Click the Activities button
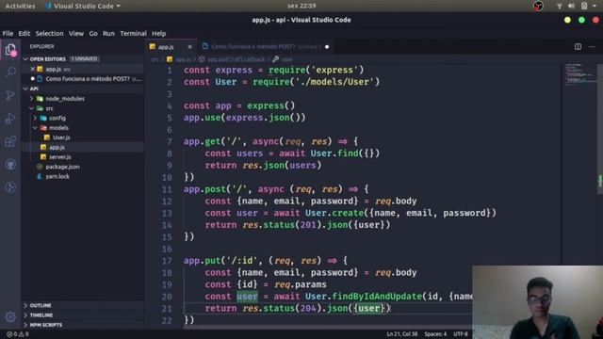This screenshot has height=339, width=603. click(x=20, y=7)
